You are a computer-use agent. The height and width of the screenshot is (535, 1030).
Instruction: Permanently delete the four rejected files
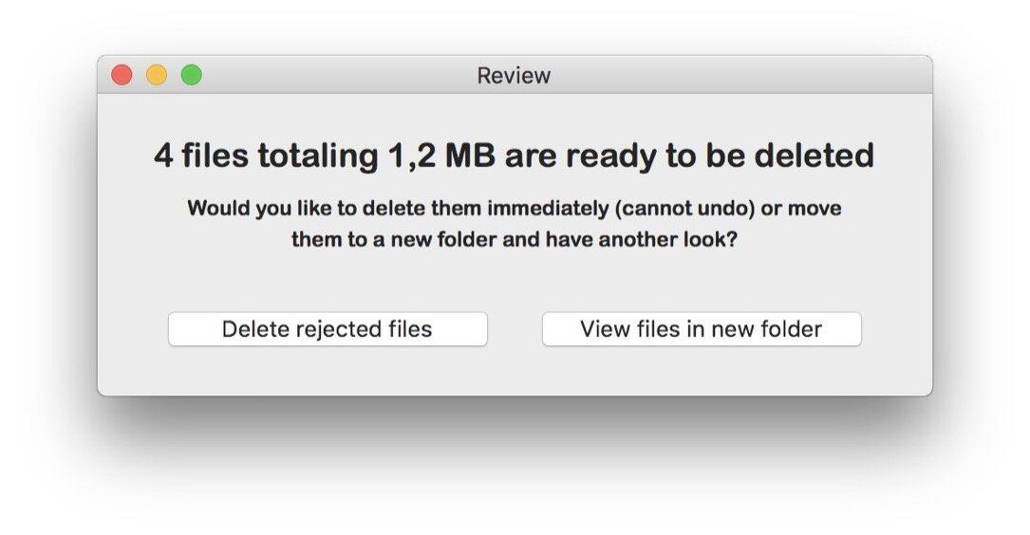[x=328, y=329]
